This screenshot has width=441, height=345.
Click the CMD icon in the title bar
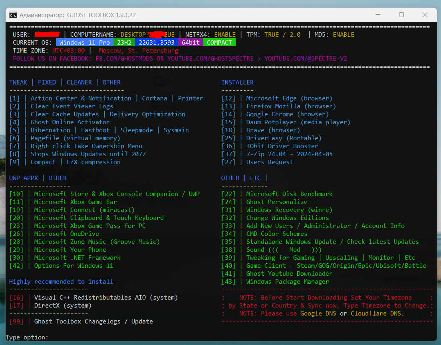pos(13,15)
